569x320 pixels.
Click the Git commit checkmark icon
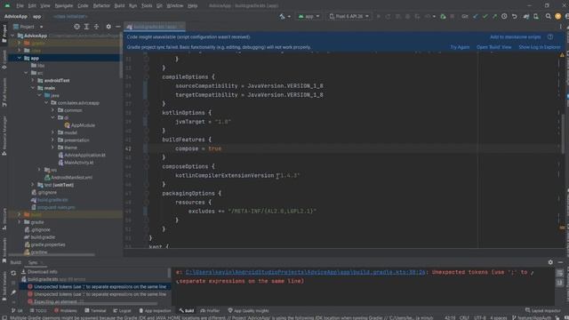[485, 16]
